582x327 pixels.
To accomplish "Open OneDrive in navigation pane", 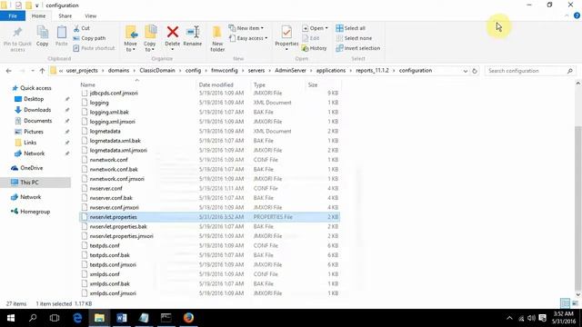I will tap(32, 168).
